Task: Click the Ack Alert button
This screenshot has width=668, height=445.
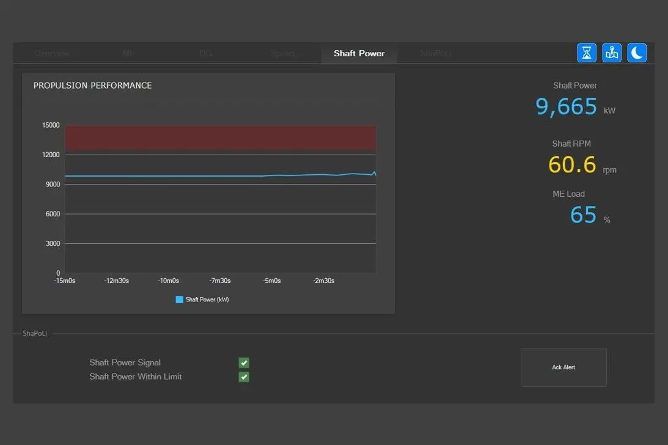Action: click(563, 367)
